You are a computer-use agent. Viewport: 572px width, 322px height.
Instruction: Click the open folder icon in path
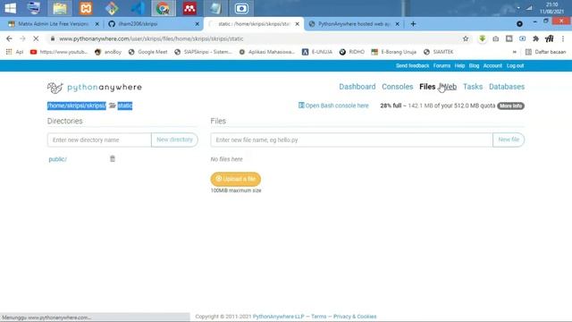[112, 106]
